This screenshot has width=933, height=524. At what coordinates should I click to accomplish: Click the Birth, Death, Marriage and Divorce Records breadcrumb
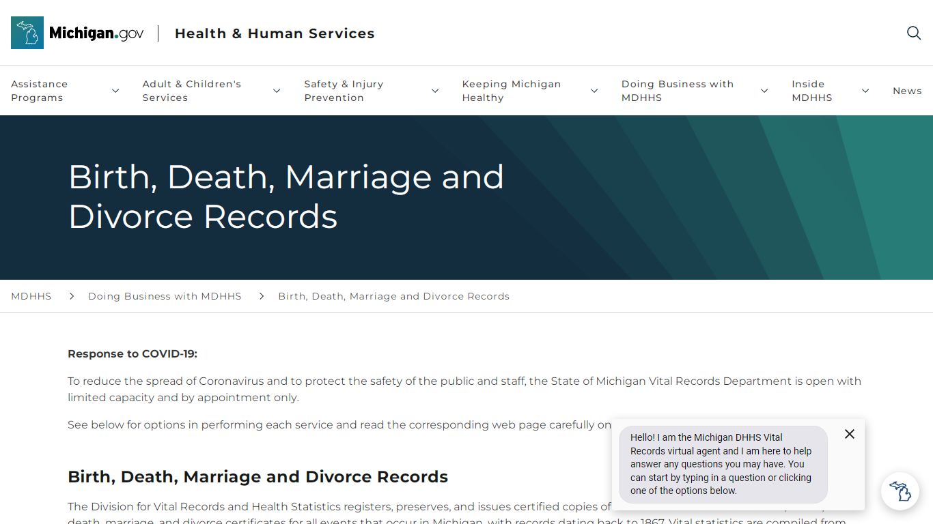(393, 296)
